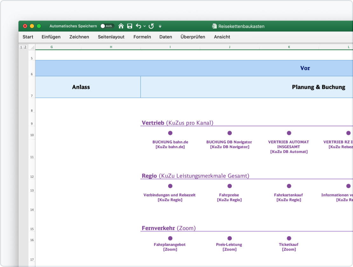353x267 pixels.
Task: Open the Seitenlayout ribbon tab
Action: point(111,37)
